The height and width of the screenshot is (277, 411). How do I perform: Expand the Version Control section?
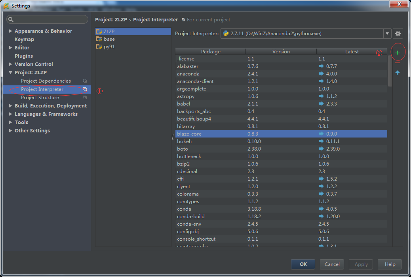[x=10, y=64]
